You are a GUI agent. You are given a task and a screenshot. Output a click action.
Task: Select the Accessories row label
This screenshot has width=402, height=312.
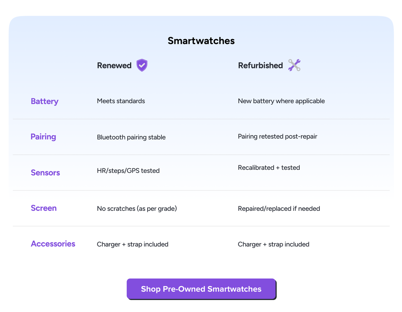53,244
